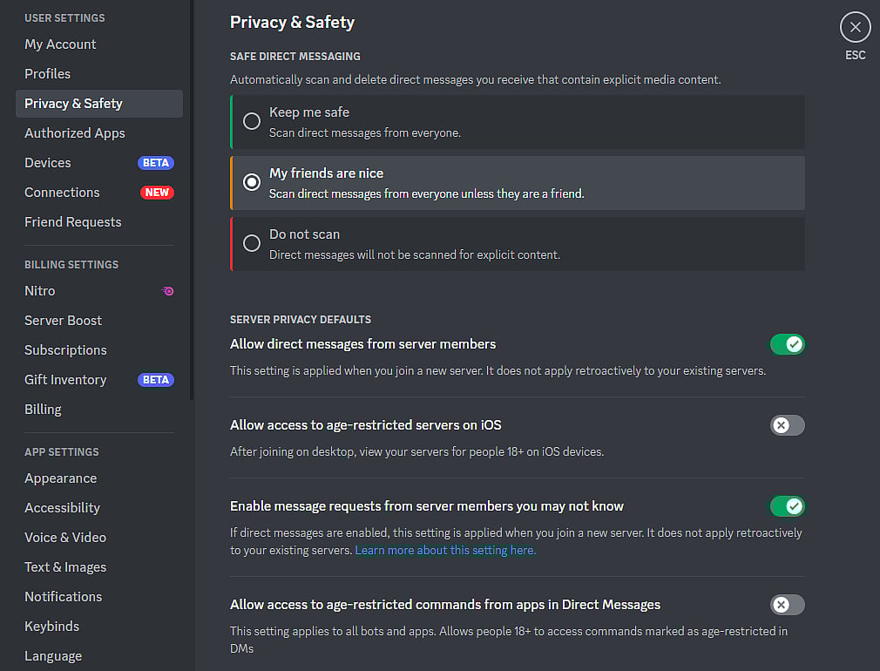The width and height of the screenshot is (880, 671).
Task: Open the Friend Requests settings page
Action: [73, 222]
